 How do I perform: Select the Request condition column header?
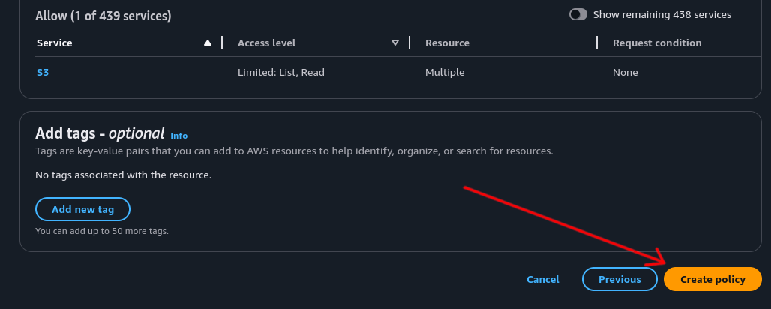(x=657, y=43)
